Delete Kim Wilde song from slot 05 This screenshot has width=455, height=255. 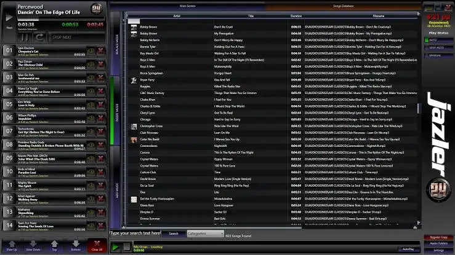pyautogui.click(x=101, y=104)
